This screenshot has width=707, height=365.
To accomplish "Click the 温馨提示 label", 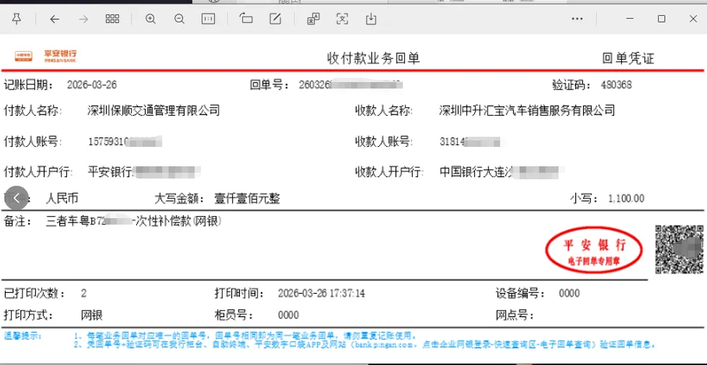I will [x=23, y=336].
